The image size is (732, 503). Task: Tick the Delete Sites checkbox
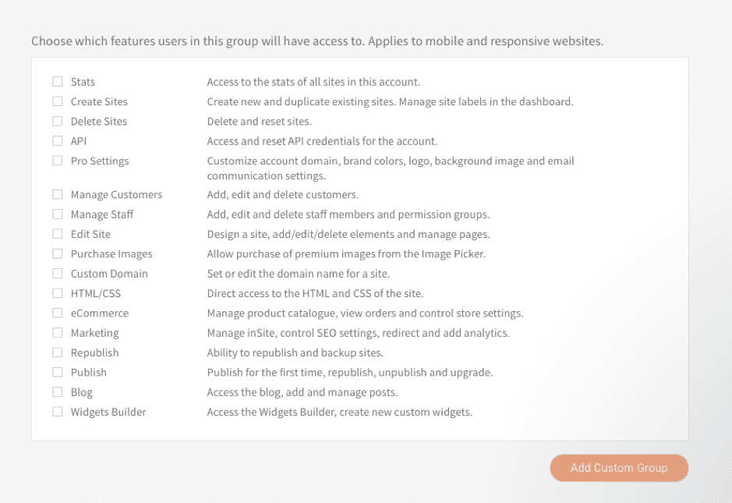[58, 121]
